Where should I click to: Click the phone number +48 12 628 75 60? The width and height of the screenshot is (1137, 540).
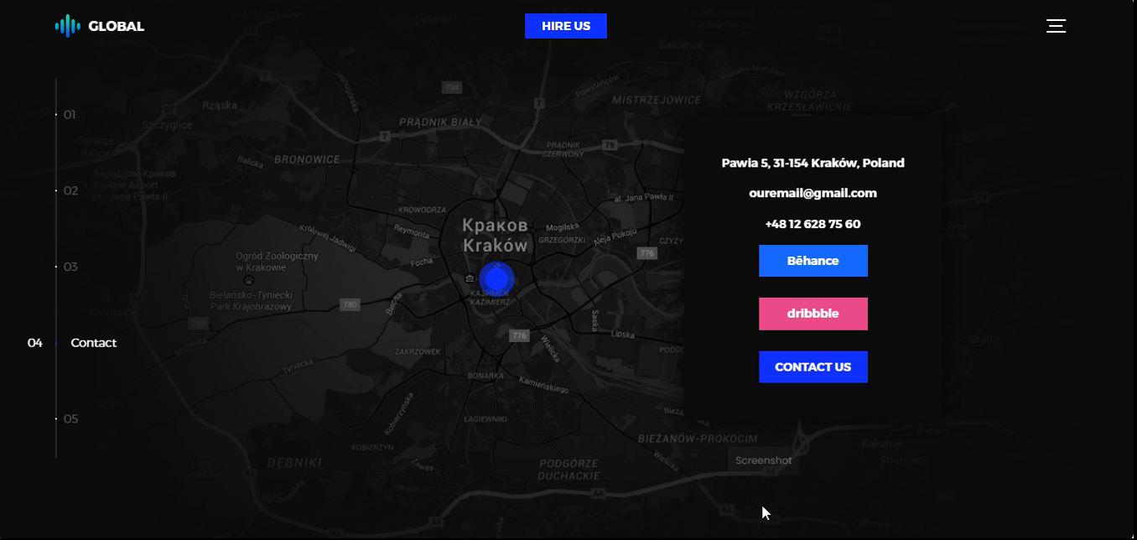813,224
